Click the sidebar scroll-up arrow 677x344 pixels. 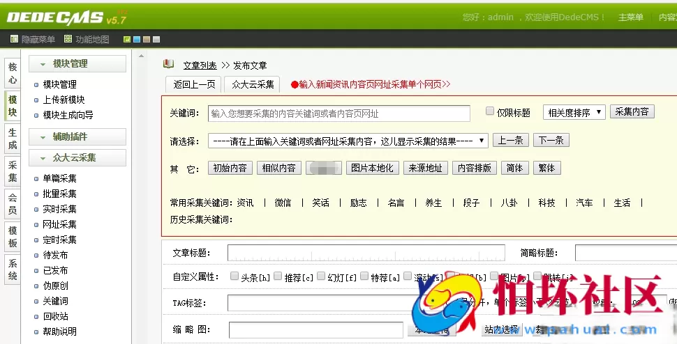[141, 56]
